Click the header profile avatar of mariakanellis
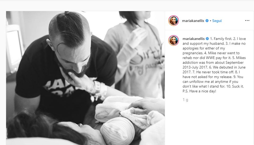Viewport: 254px width, 145px height. tap(174, 21)
